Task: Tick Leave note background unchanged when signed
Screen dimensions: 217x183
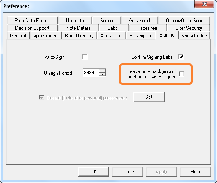Action: (181, 74)
